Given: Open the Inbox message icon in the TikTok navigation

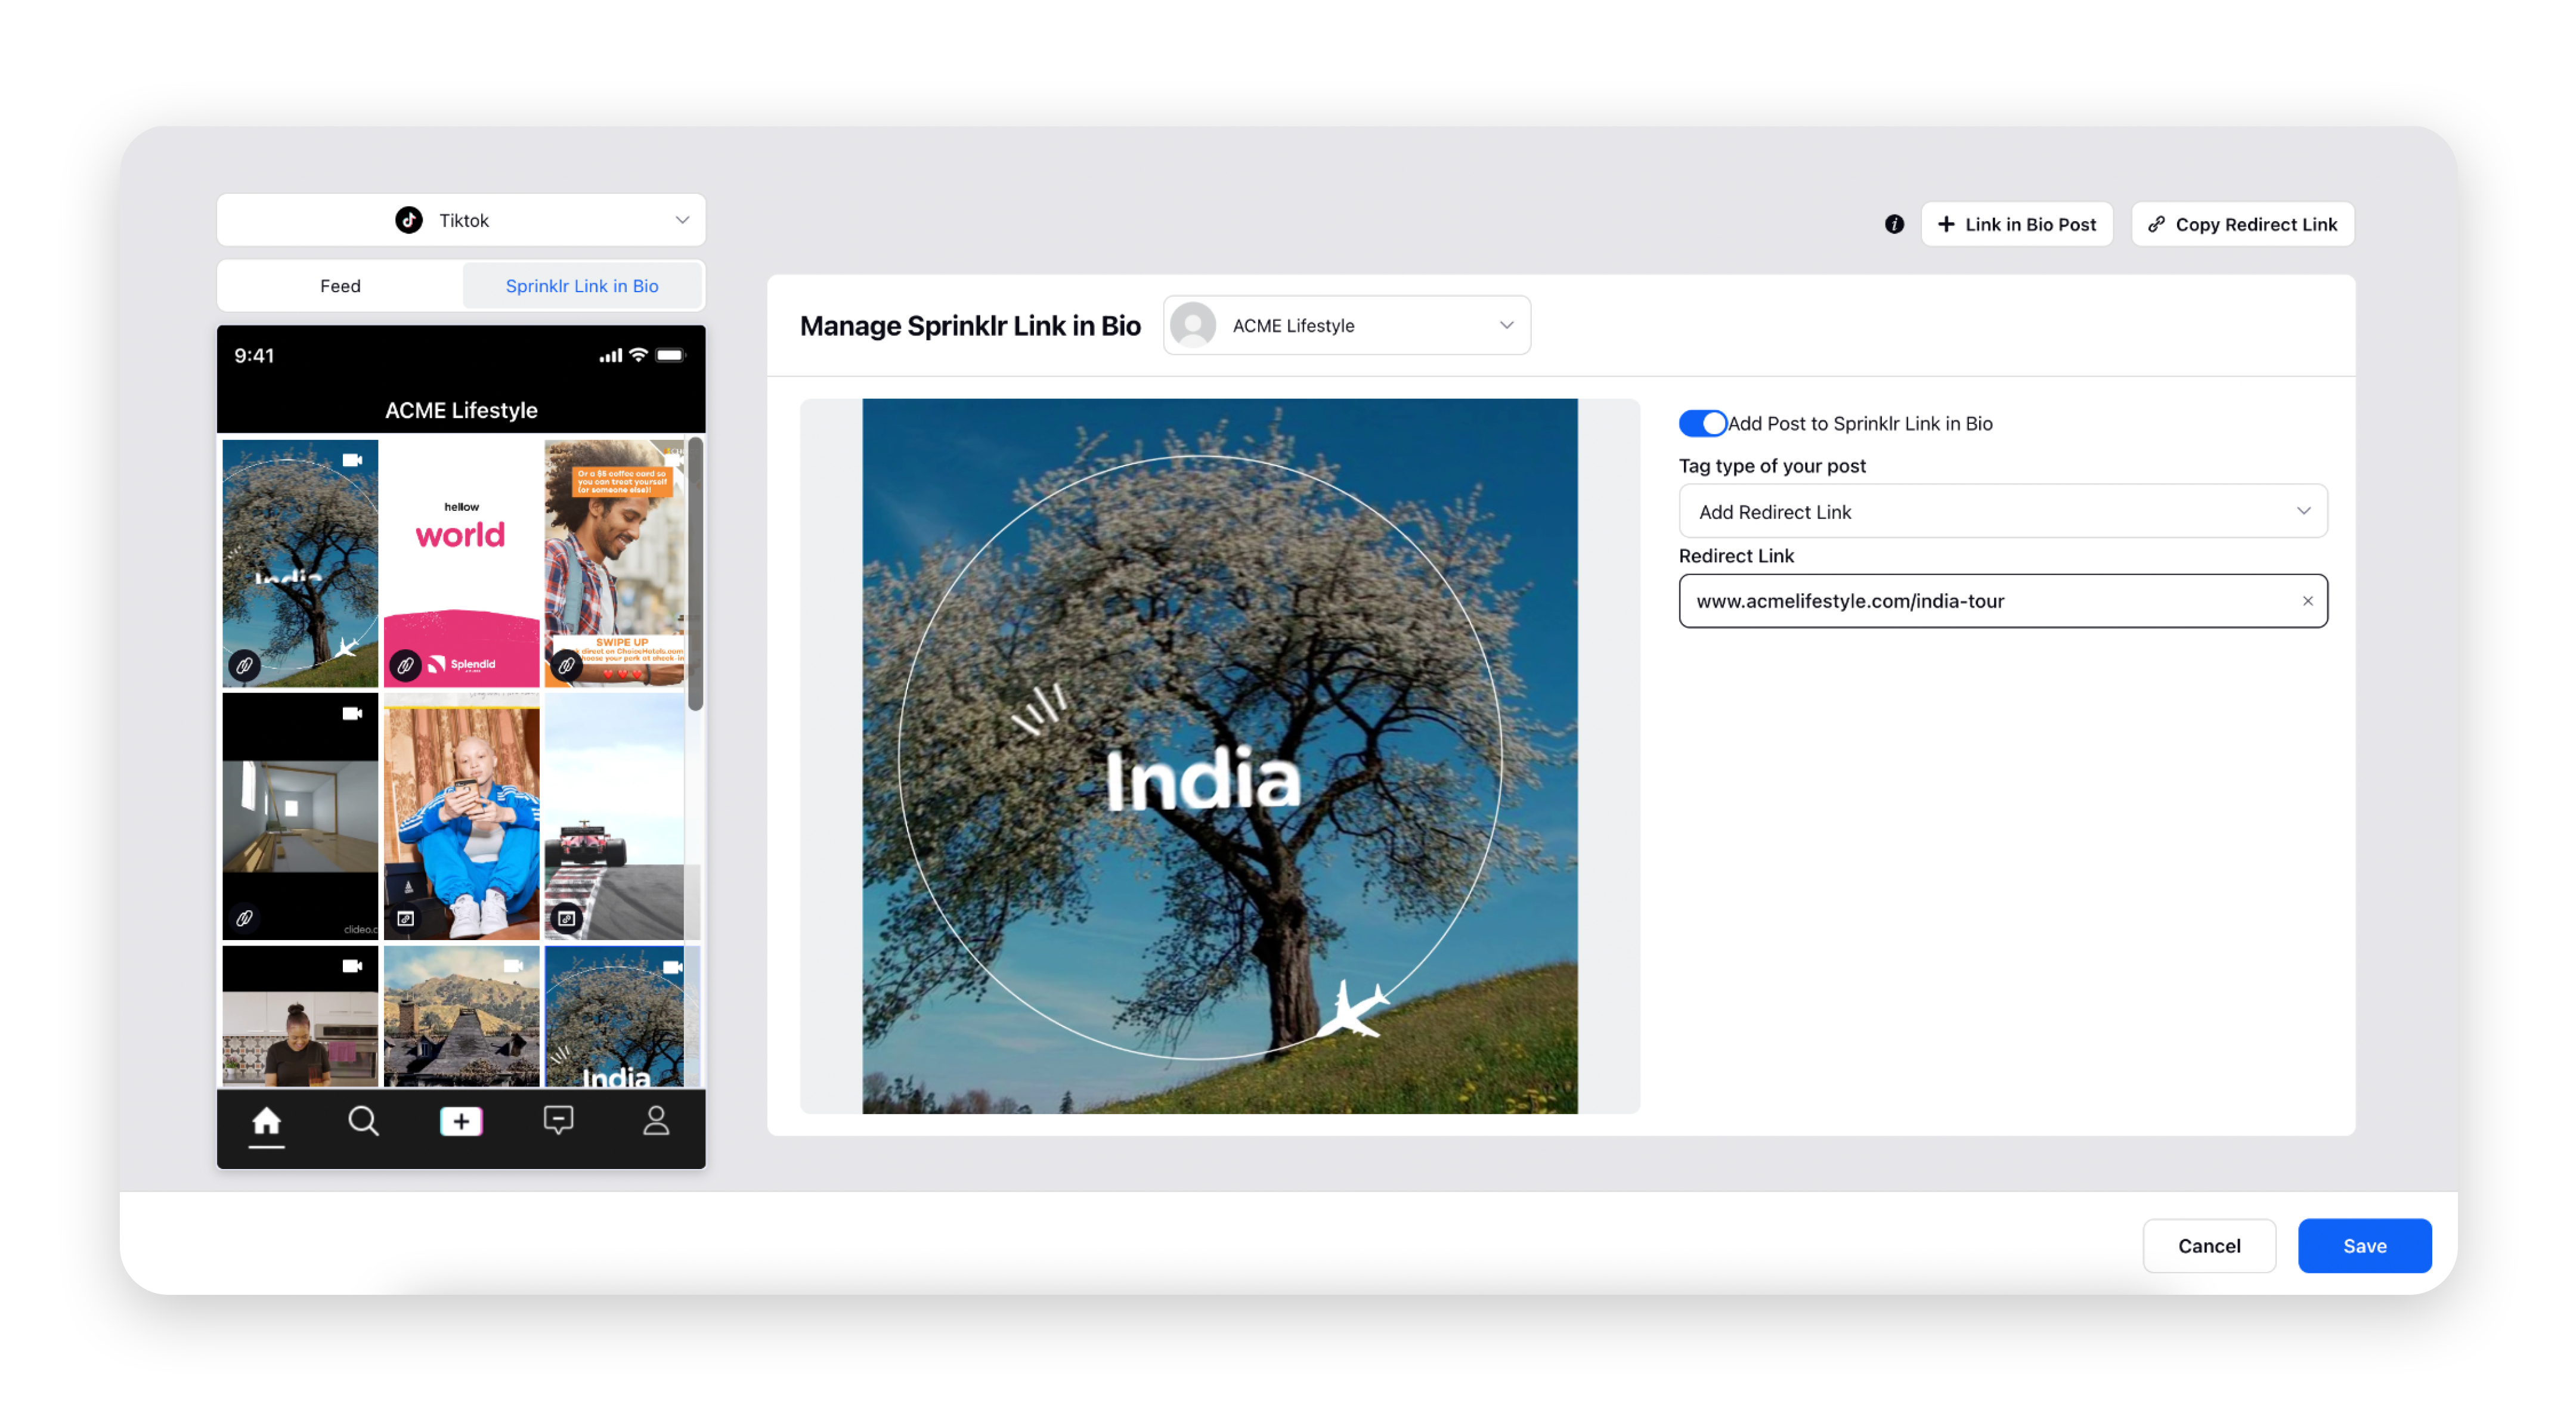Looking at the screenshot, I should (x=558, y=1121).
